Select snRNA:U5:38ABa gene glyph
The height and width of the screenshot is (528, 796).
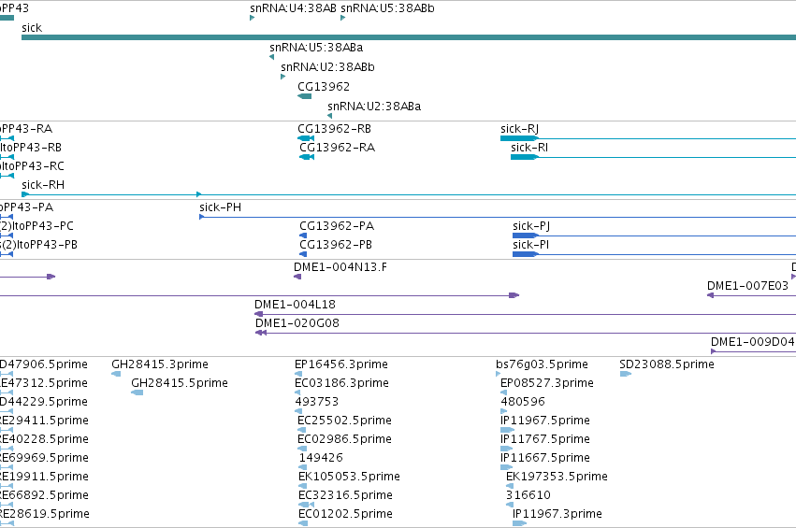point(271,57)
